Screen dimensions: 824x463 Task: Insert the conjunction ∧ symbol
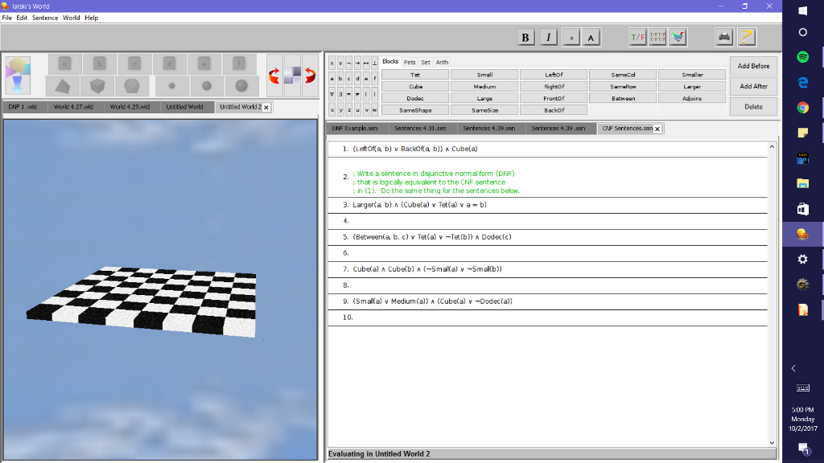(x=332, y=63)
